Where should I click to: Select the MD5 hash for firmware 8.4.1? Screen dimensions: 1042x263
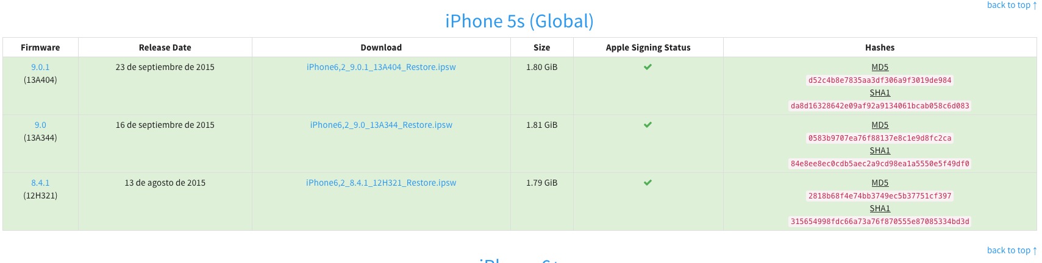pyautogui.click(x=880, y=196)
